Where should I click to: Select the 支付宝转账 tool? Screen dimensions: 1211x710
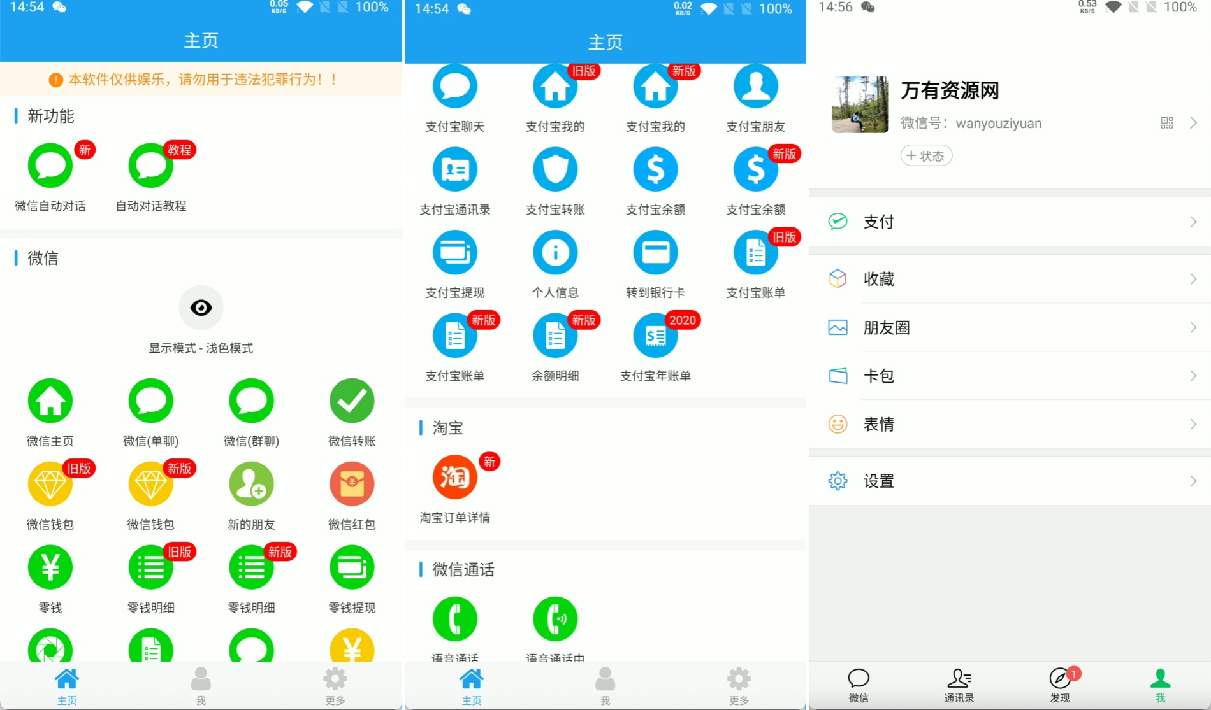(x=555, y=169)
